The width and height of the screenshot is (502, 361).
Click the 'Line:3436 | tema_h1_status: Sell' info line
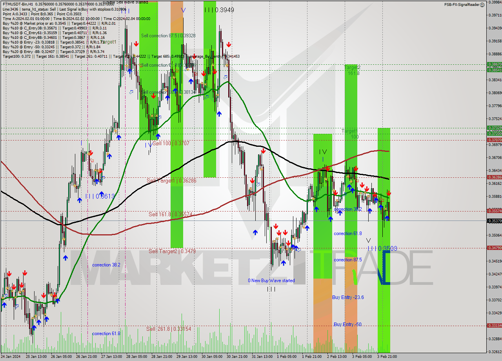pos(64,9)
